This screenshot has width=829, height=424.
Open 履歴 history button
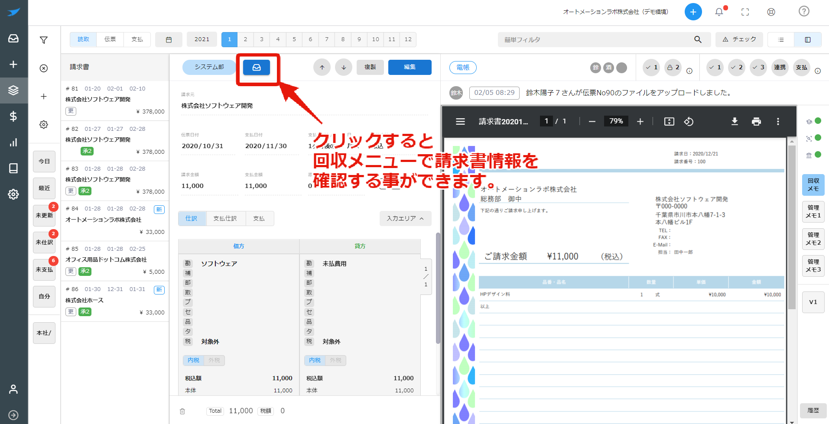813,410
